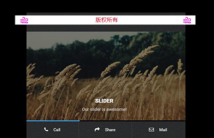Click the pink wind icon on the banner's right
The width and height of the screenshot is (214, 138).
(x=187, y=20)
